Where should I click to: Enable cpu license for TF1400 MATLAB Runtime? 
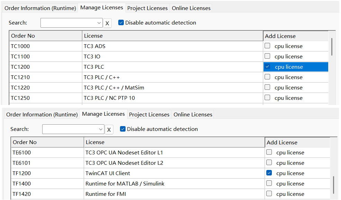(x=269, y=183)
